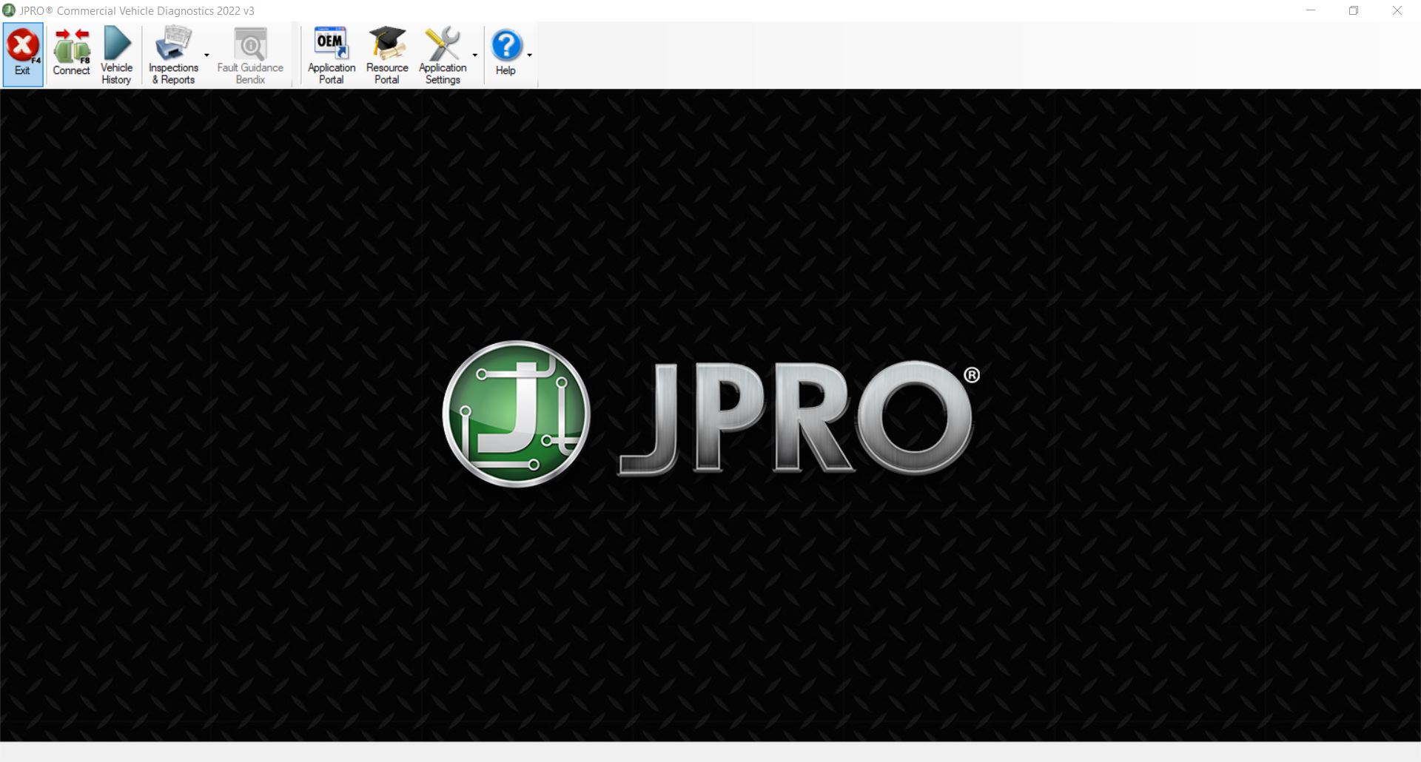Expand Application Settings dropdown arrow

[x=475, y=55]
